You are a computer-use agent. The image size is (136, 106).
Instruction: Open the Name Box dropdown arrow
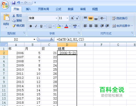pyautogui.click(x=34, y=39)
